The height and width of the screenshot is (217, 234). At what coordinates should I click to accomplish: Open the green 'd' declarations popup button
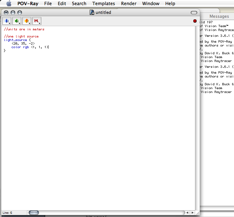click(17, 21)
